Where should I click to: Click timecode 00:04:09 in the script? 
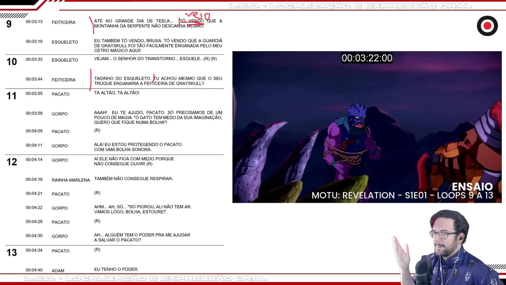pyautogui.click(x=34, y=131)
